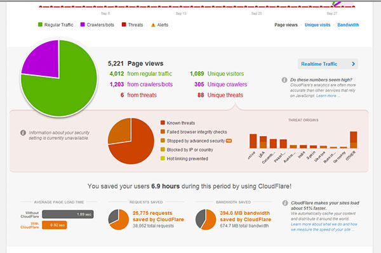Click the Realtime Traffic chevron arrow

pyautogui.click(x=353, y=64)
